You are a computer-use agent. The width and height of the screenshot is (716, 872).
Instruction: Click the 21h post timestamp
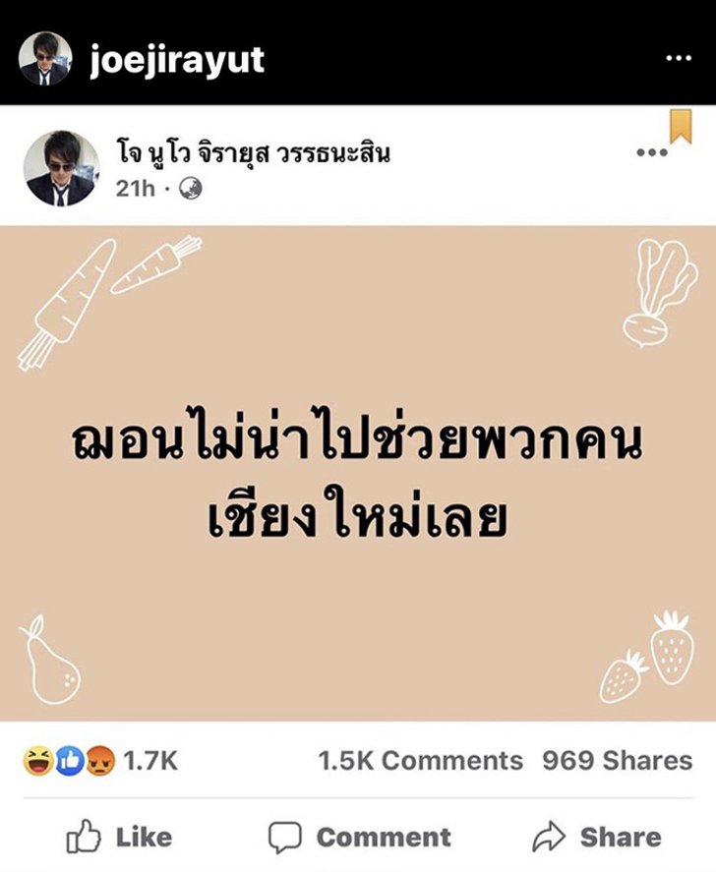(x=135, y=189)
